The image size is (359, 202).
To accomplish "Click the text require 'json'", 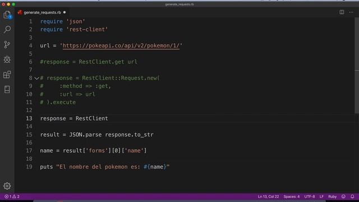I will coord(62,21).
